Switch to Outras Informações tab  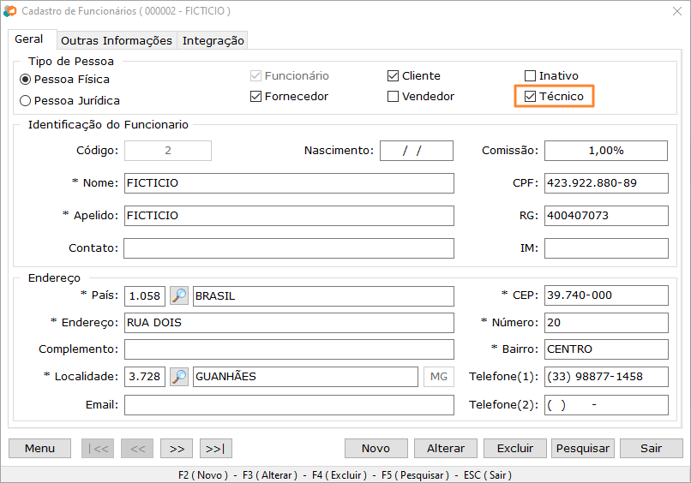coord(117,40)
